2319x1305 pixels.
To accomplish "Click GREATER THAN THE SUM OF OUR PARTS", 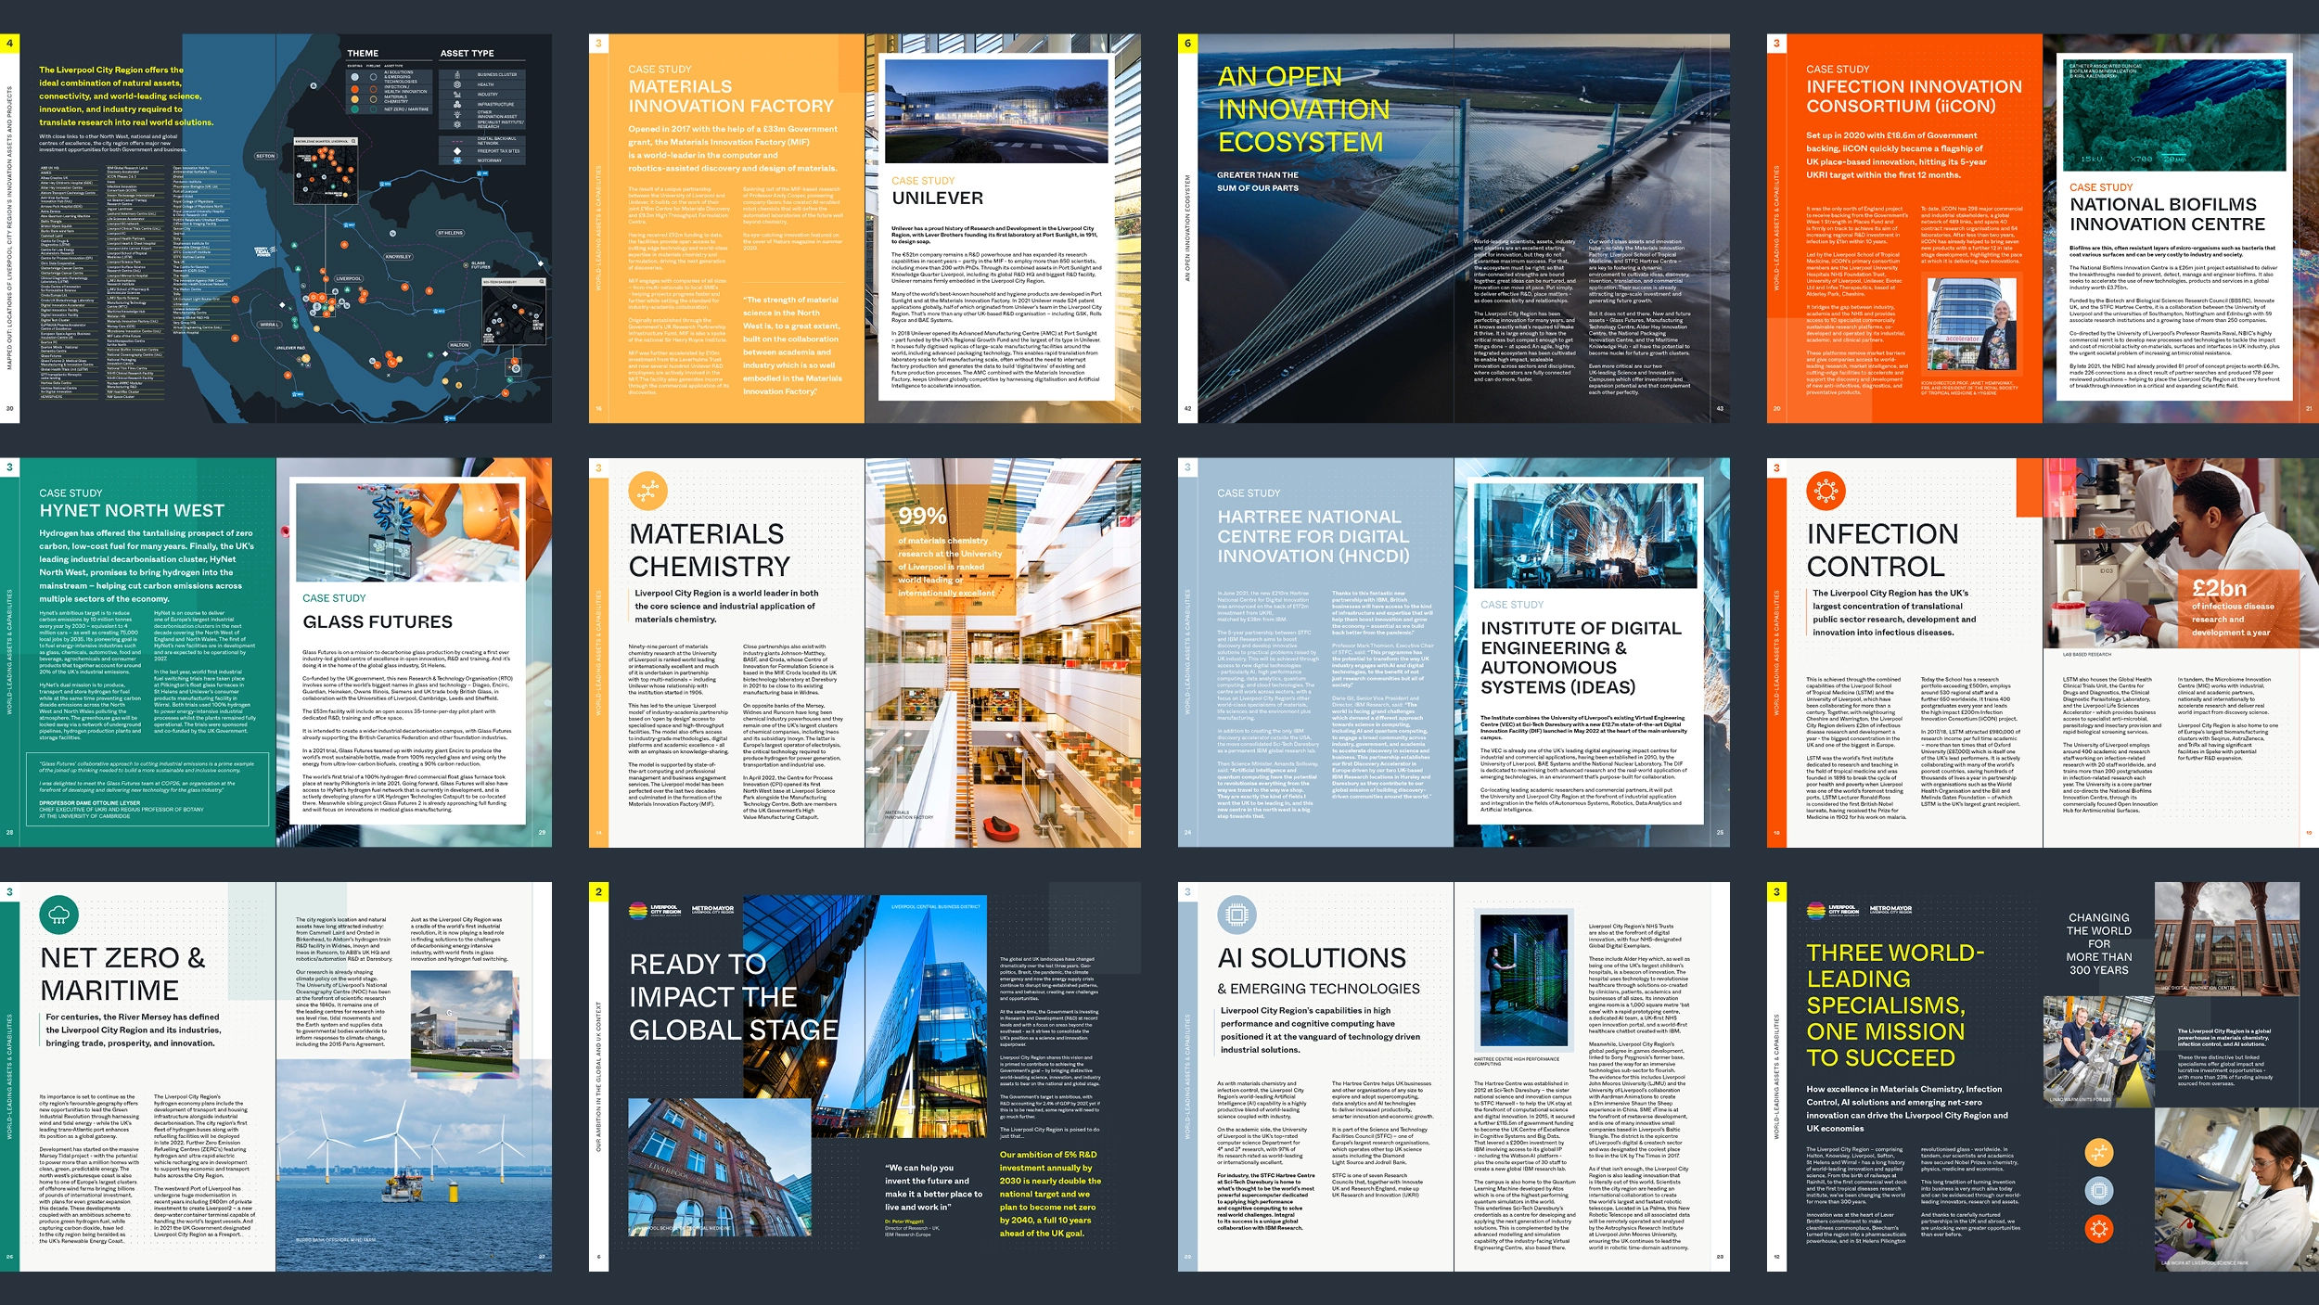I will coord(1258,181).
